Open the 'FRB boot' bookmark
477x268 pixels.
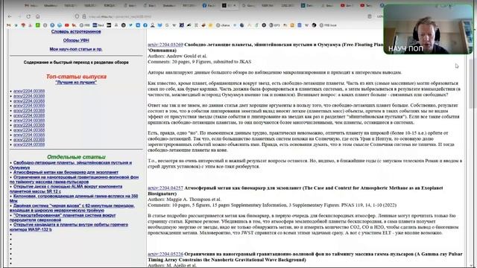(328, 25)
